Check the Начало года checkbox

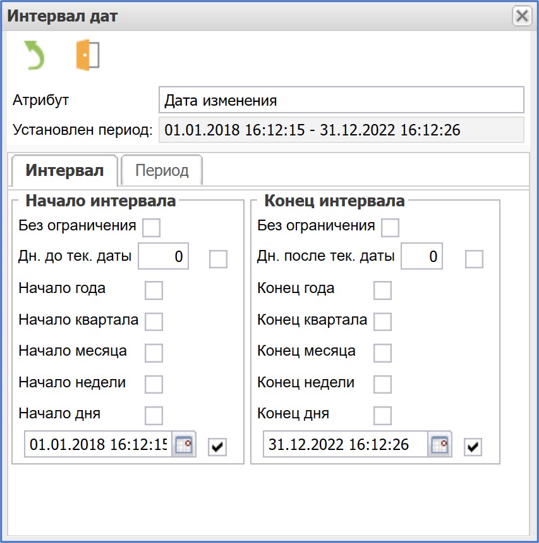[154, 290]
